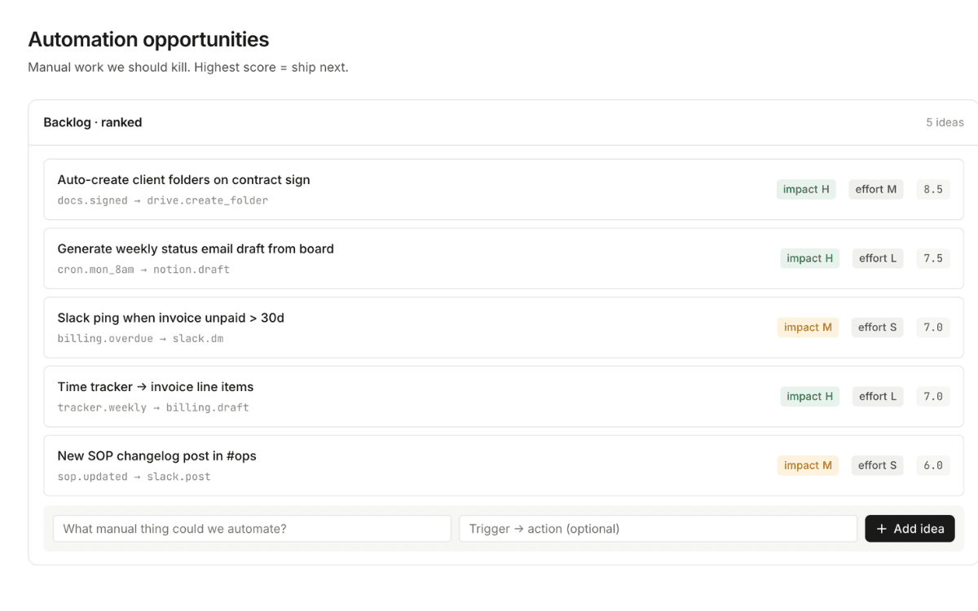Click the 'tracker.weekly → billing.draft' trigger text

pyautogui.click(x=153, y=407)
